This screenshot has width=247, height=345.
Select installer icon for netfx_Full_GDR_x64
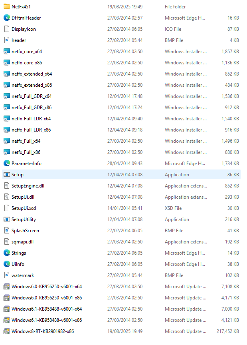click(7, 96)
